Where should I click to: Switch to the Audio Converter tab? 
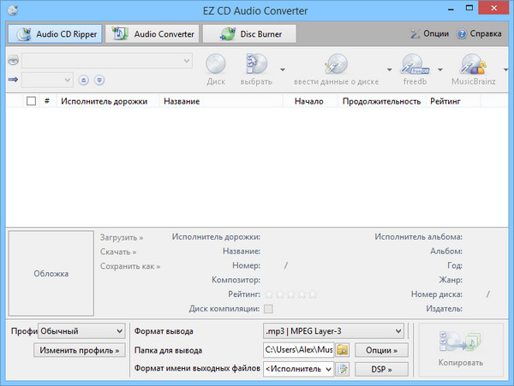click(x=152, y=34)
